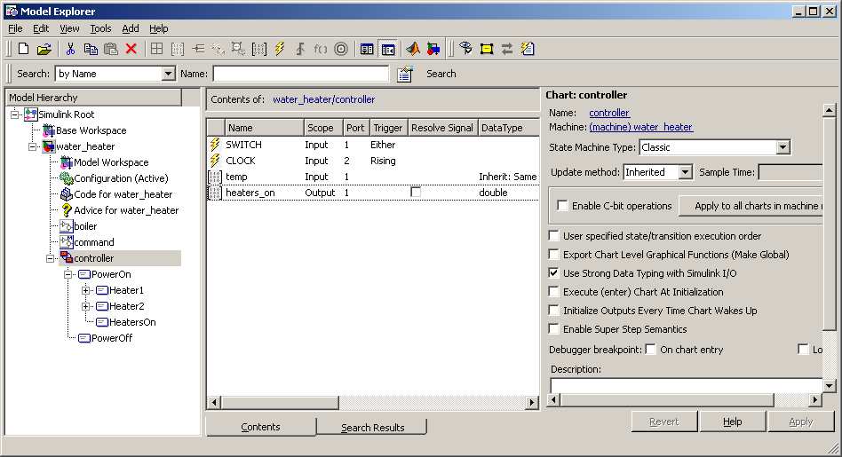Click the Open folder toolbar icon

[44, 50]
